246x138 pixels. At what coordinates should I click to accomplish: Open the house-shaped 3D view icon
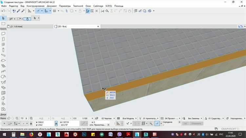145,11
